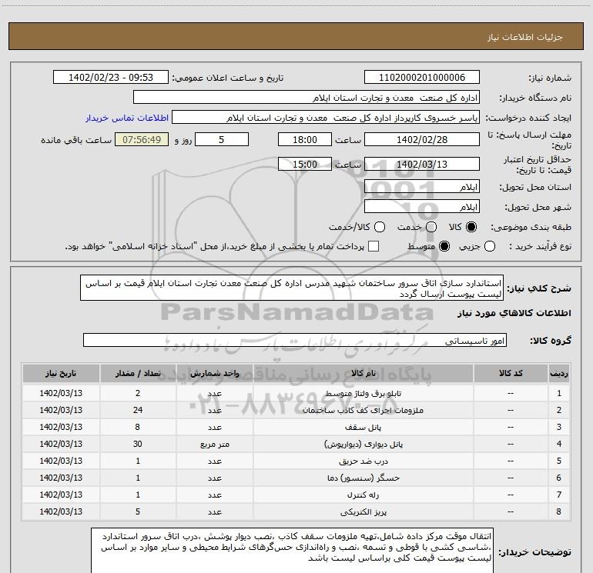Click the جزئیات اطلاعات نیاز header title
593x573 pixels.
524,37
